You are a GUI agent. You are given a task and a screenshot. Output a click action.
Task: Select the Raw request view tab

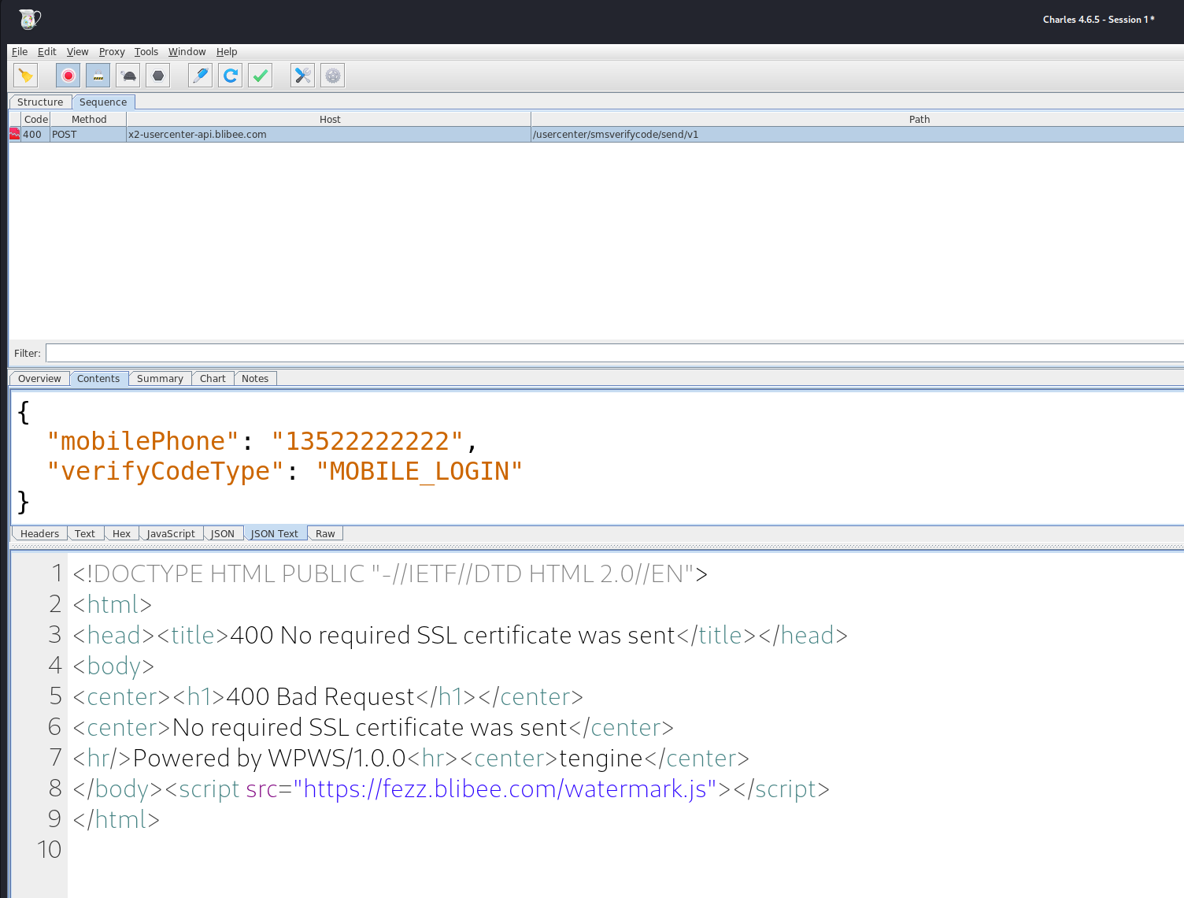pyautogui.click(x=325, y=534)
